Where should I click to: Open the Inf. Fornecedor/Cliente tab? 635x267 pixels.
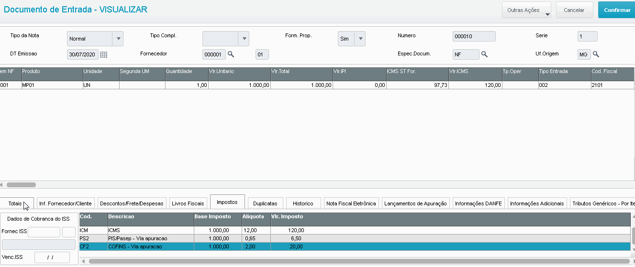click(66, 203)
